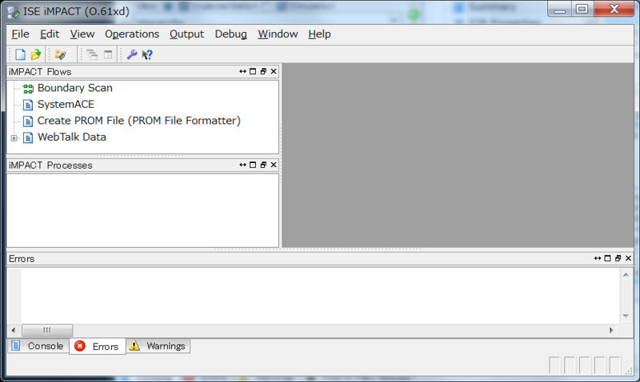Select the Boundary Scan flow
640x382 pixels.
74,88
